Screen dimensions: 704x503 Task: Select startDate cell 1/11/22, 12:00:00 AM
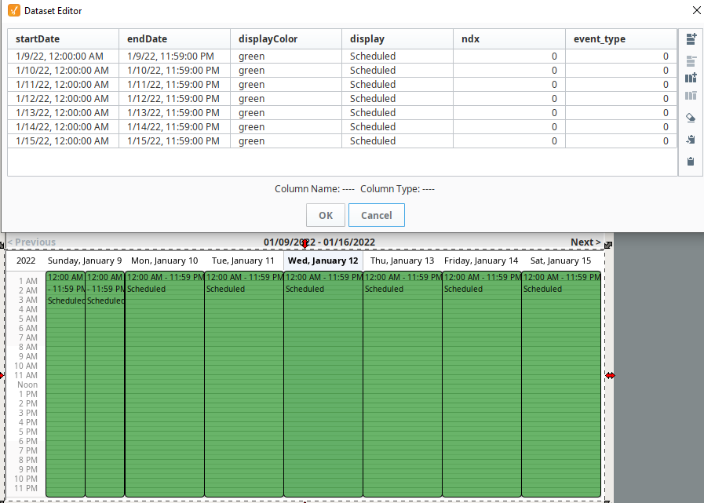click(x=64, y=85)
